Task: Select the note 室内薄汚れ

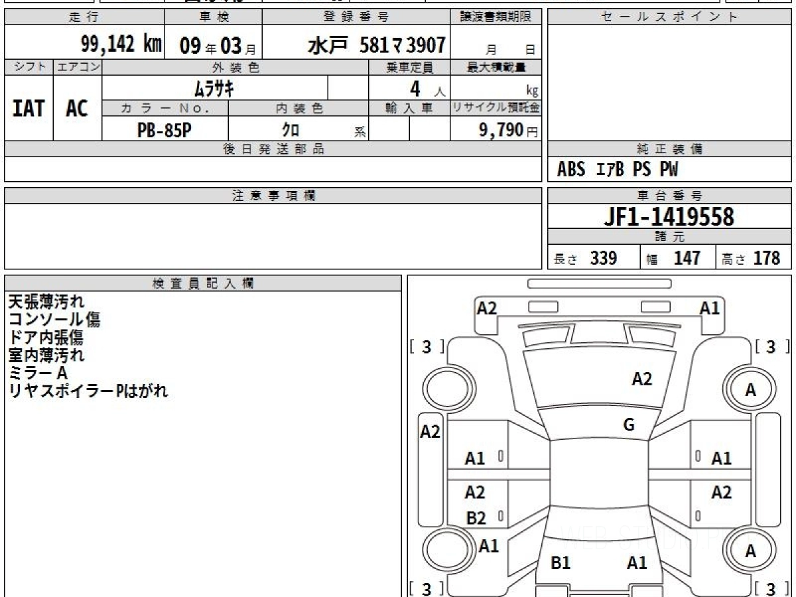Action: [46, 355]
